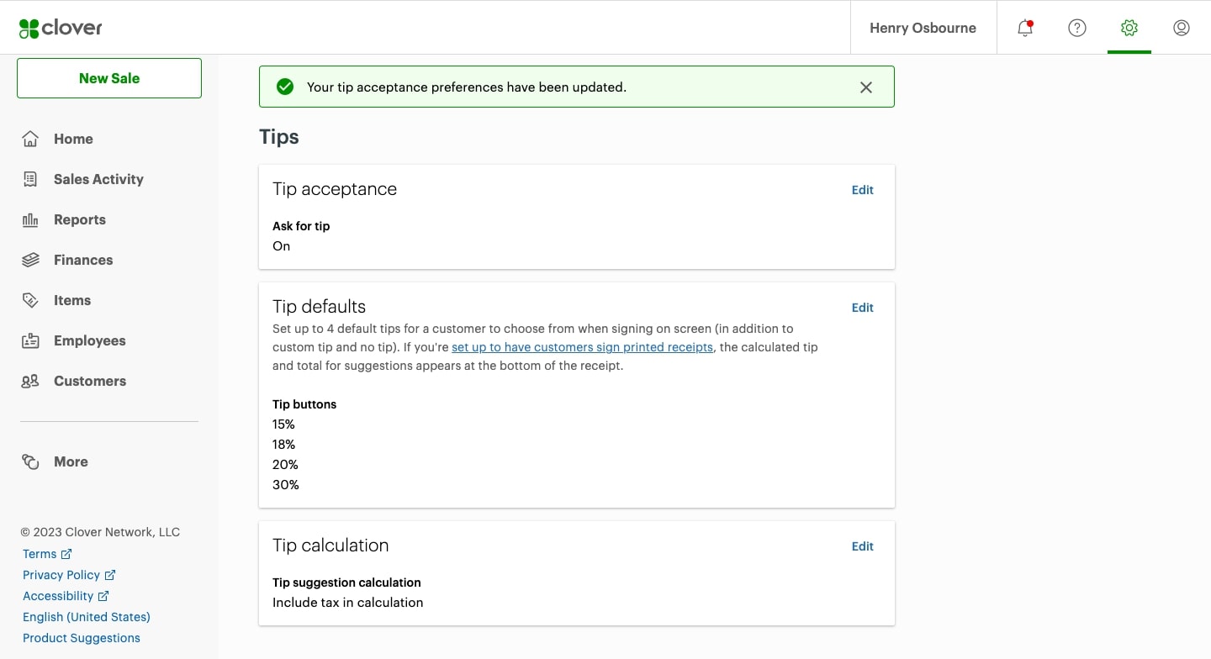
Task: Open Customers in the sidebar
Action: pyautogui.click(x=90, y=381)
